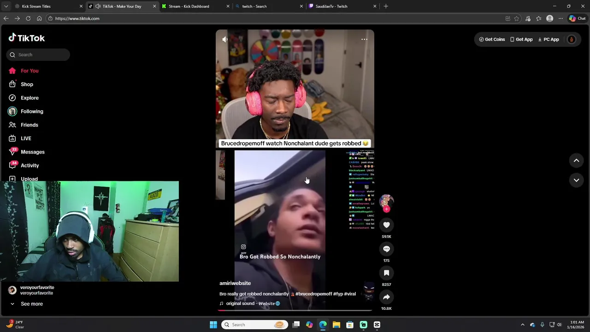Open the For You feed

point(23,71)
